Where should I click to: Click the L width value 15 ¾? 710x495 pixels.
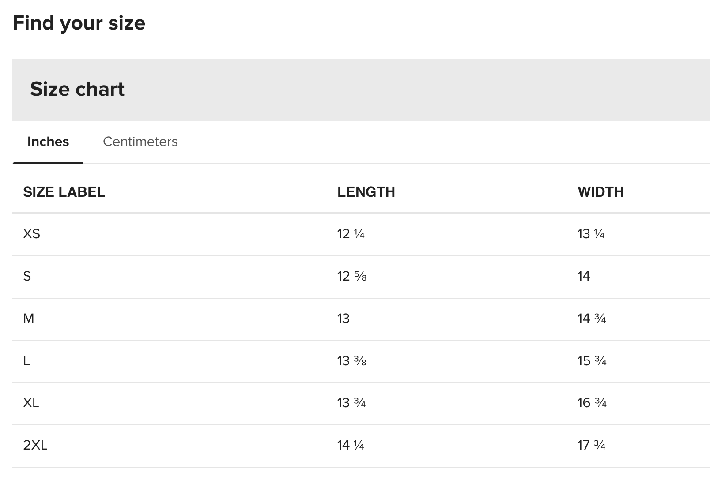pyautogui.click(x=592, y=361)
